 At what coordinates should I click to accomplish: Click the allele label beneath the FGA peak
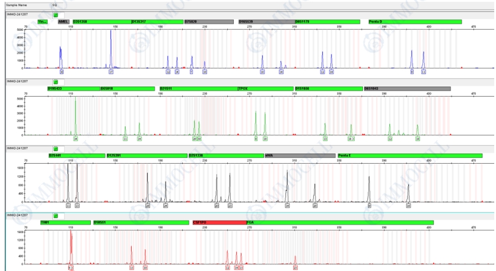[x=295, y=268]
